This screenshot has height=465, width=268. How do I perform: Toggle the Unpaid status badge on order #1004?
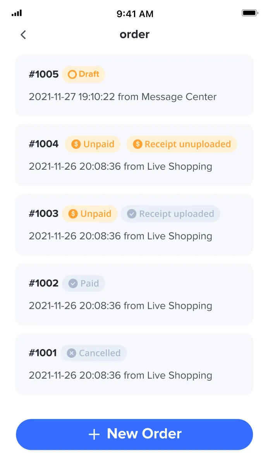[x=93, y=144]
